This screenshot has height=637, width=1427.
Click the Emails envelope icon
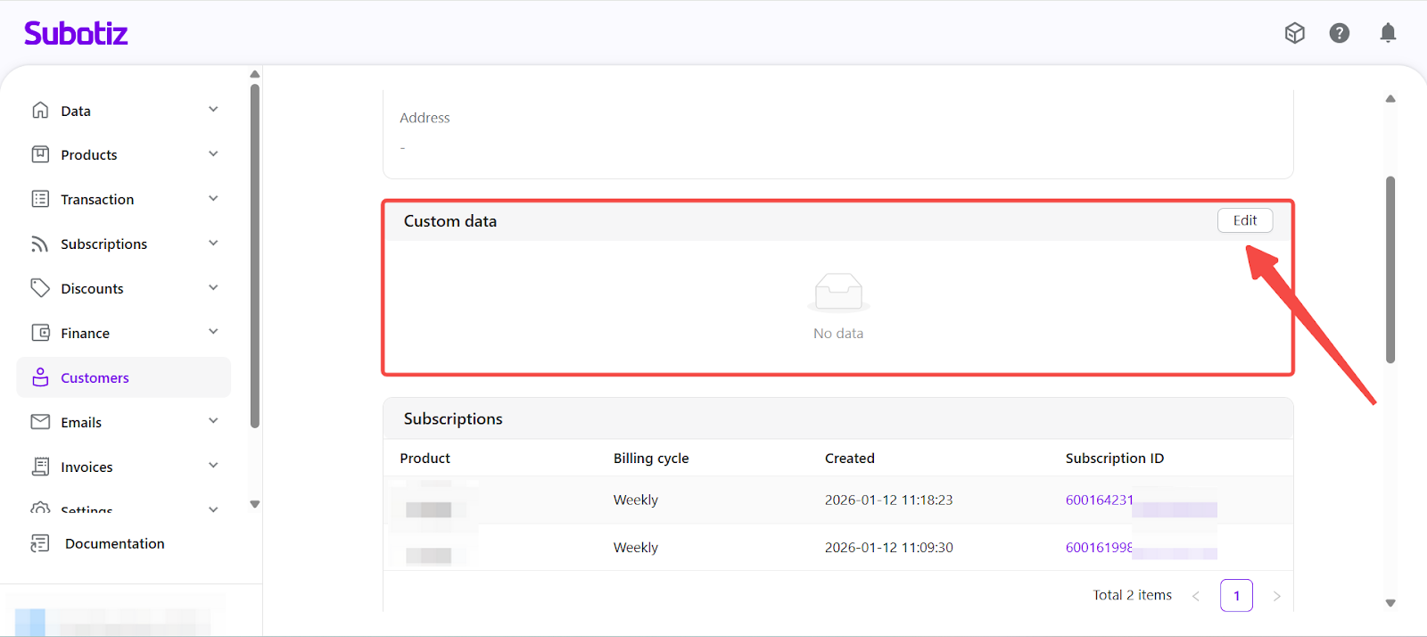tap(40, 422)
